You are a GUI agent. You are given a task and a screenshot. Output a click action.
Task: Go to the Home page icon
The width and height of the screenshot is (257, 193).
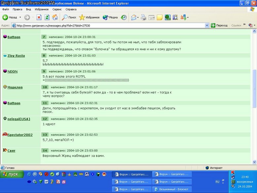pos(55,17)
